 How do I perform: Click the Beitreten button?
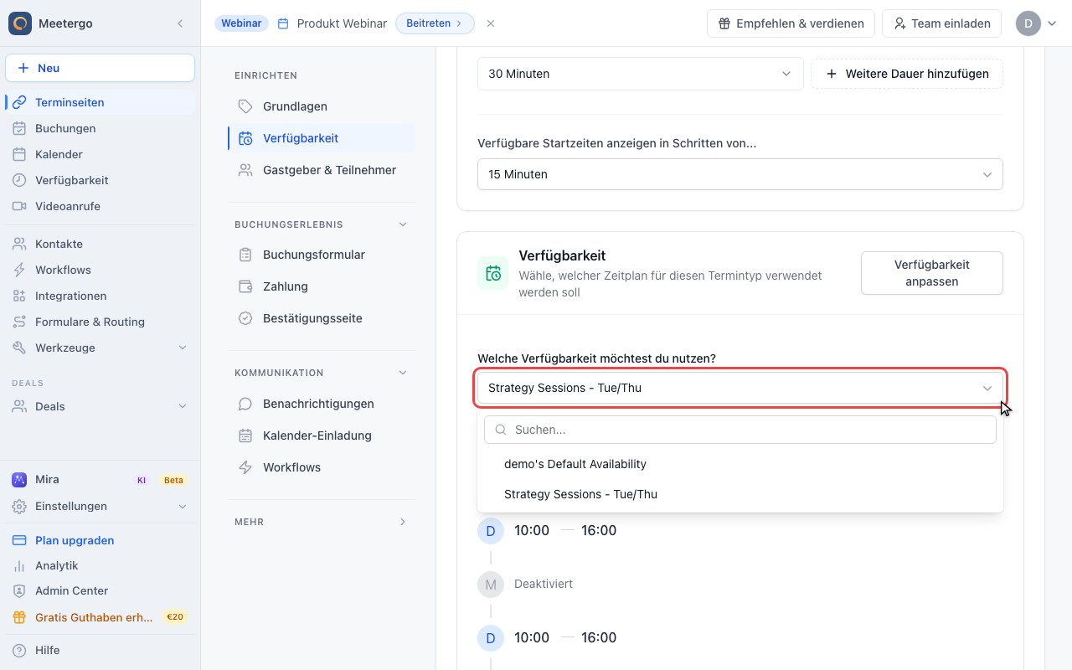click(x=435, y=23)
